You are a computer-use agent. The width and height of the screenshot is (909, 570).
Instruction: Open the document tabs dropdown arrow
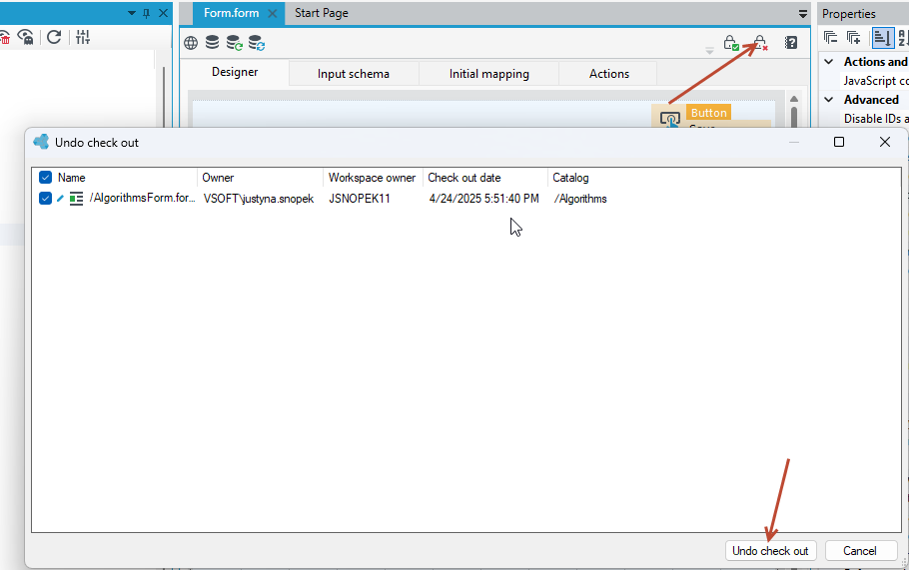pyautogui.click(x=803, y=14)
